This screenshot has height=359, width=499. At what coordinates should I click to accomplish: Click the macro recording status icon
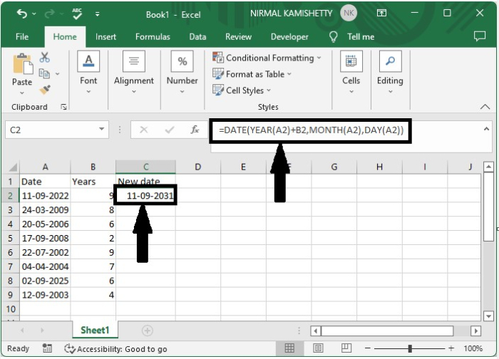(x=47, y=348)
